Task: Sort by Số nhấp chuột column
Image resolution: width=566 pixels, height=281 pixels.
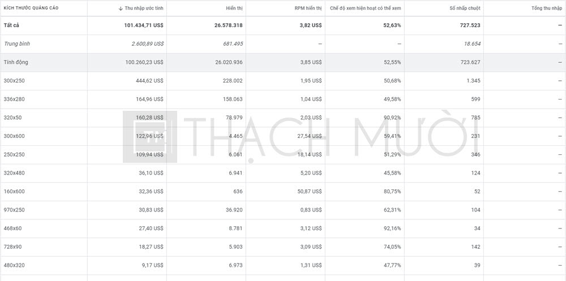Action: (465, 8)
